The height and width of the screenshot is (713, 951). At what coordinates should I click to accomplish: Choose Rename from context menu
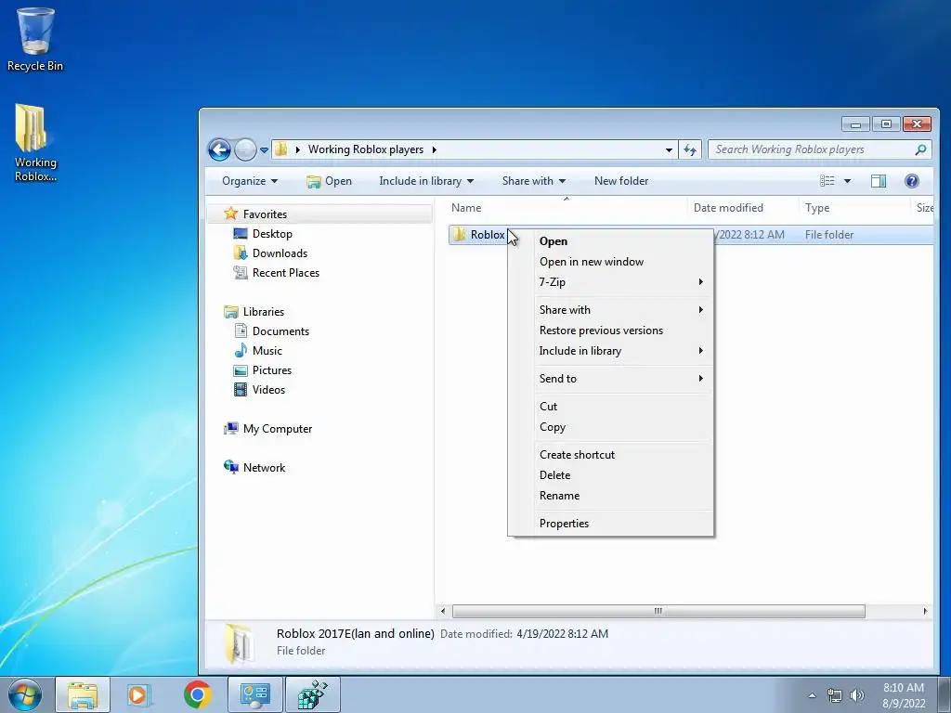click(611, 496)
